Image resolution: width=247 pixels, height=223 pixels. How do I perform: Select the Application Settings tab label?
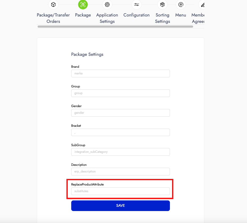[107, 18]
